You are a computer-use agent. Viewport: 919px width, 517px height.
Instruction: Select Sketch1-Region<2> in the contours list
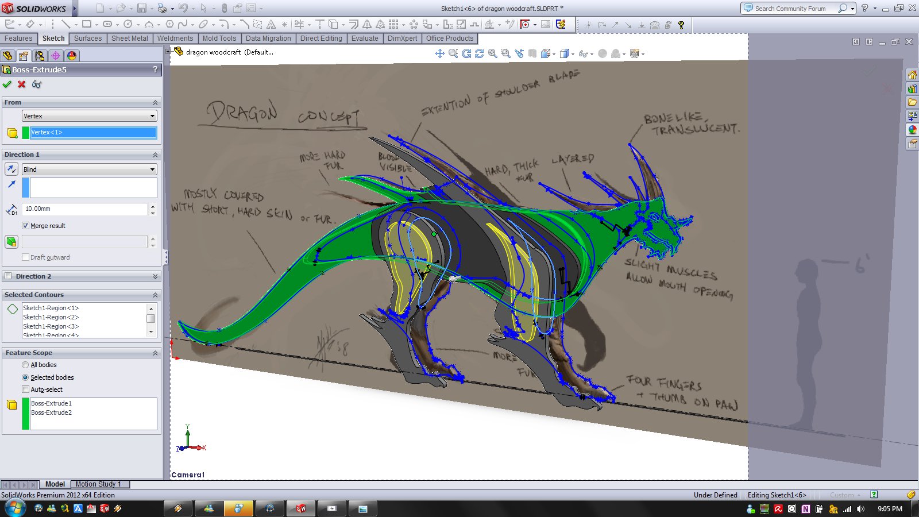pyautogui.click(x=51, y=317)
